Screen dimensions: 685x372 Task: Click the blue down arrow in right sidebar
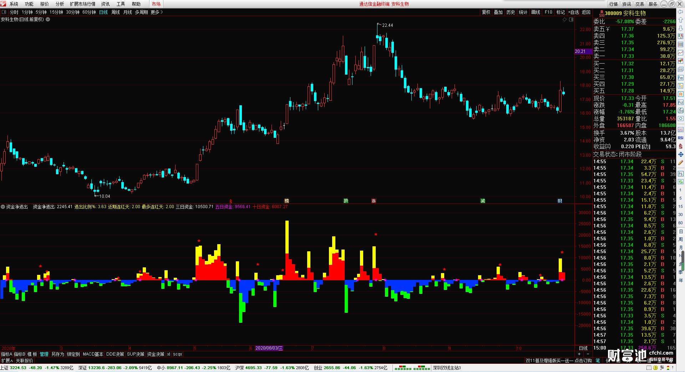click(681, 28)
